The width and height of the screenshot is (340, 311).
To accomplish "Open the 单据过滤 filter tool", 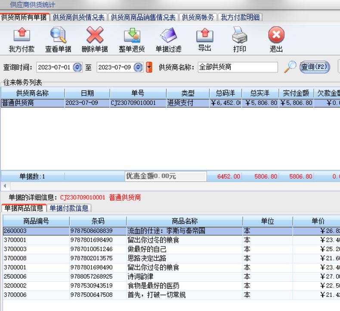I will pos(168,40).
